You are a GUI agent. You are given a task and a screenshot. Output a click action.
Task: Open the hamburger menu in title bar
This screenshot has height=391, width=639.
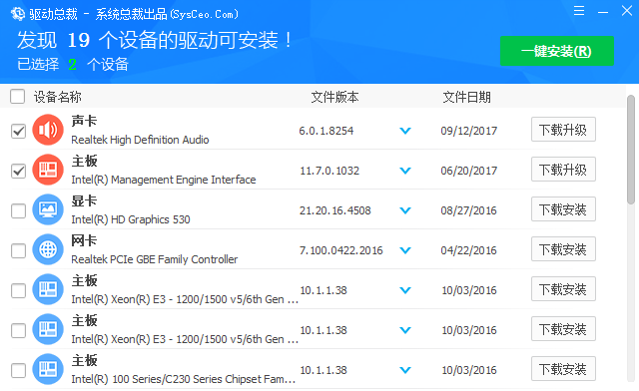pyautogui.click(x=579, y=11)
